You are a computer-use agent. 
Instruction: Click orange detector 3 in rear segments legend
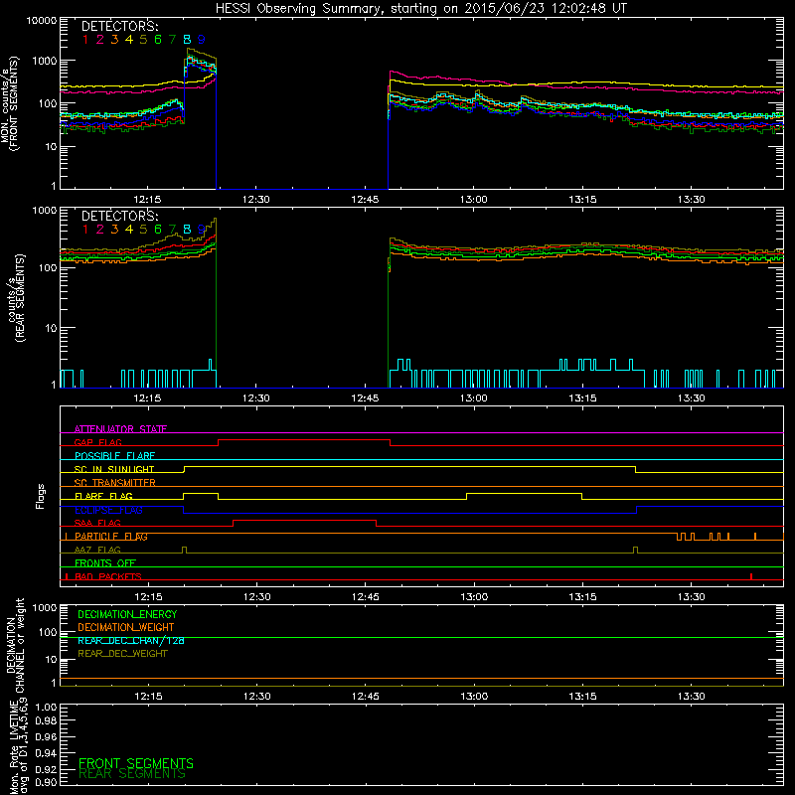tap(114, 230)
